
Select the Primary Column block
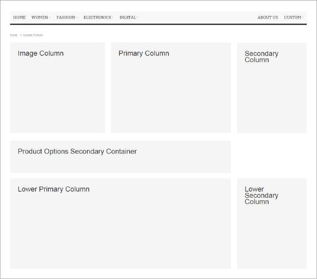[171, 88]
